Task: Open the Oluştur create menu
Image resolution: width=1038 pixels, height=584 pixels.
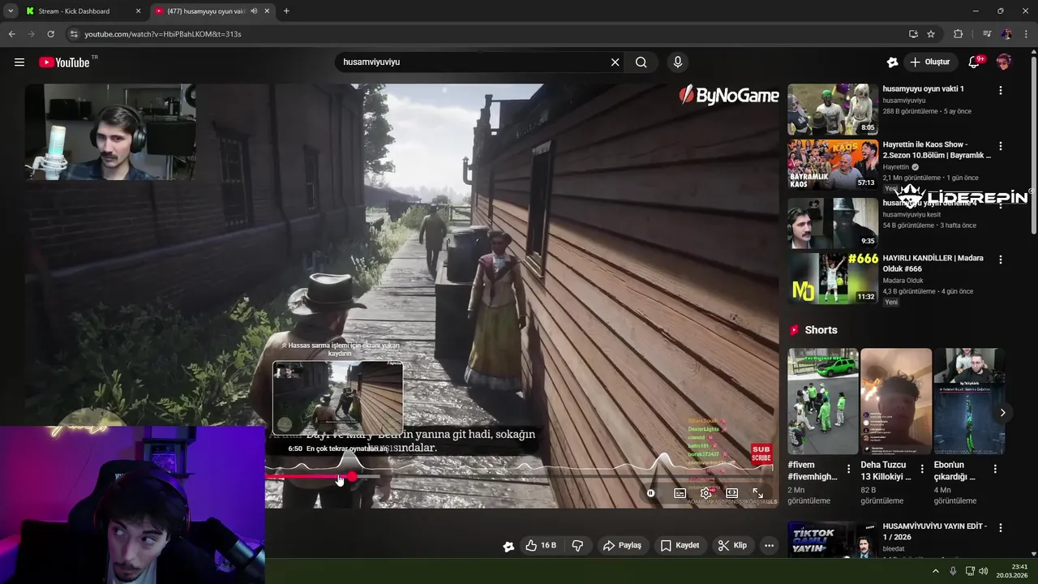Action: tap(930, 62)
